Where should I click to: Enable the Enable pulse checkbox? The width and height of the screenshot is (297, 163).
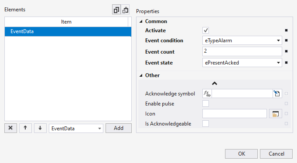click(206, 104)
